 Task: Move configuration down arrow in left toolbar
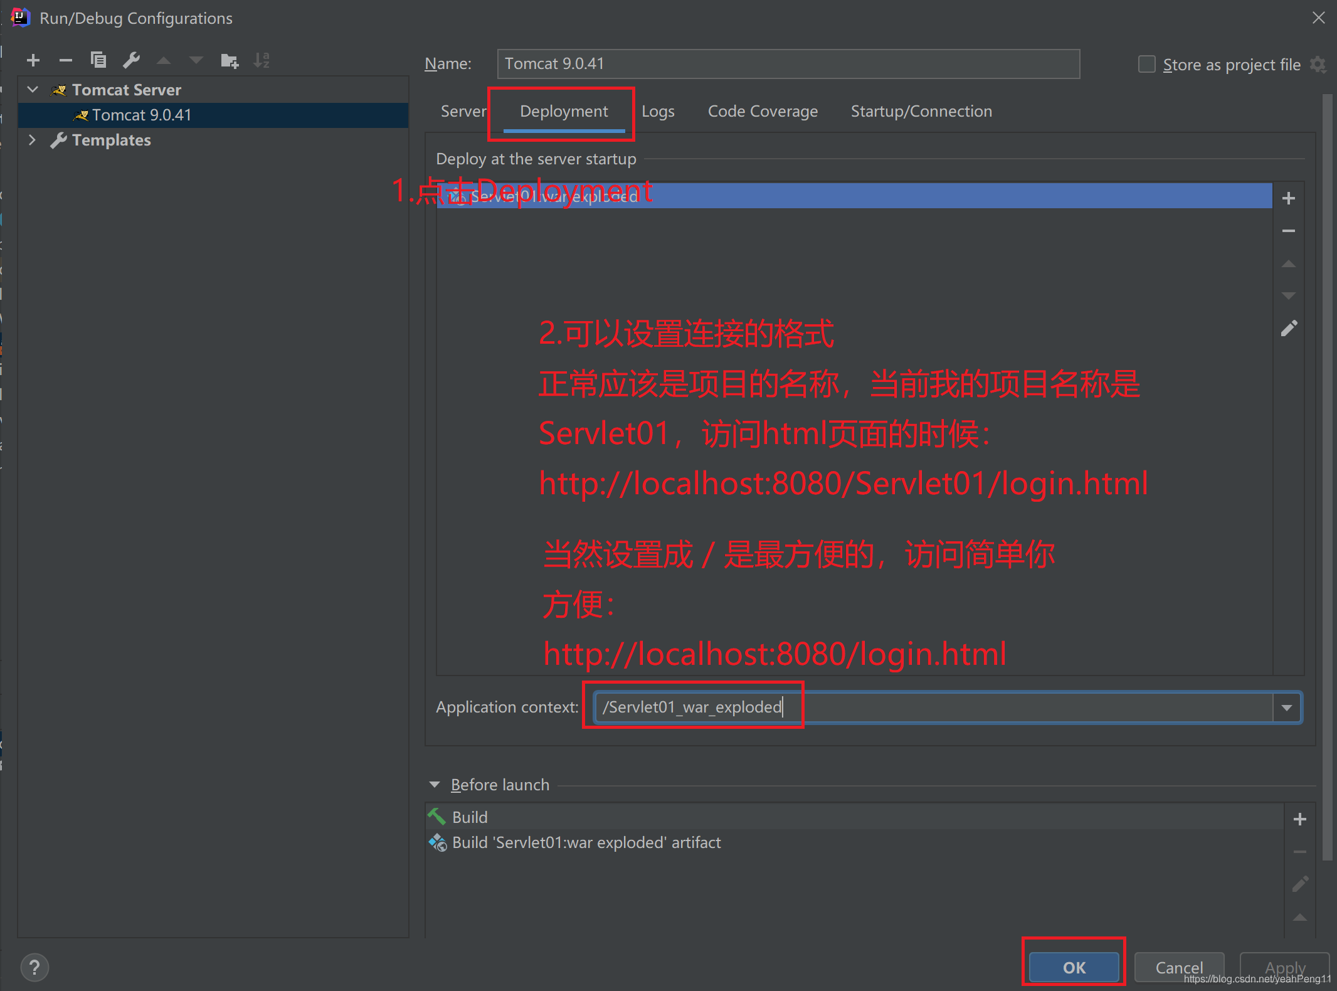[196, 60]
